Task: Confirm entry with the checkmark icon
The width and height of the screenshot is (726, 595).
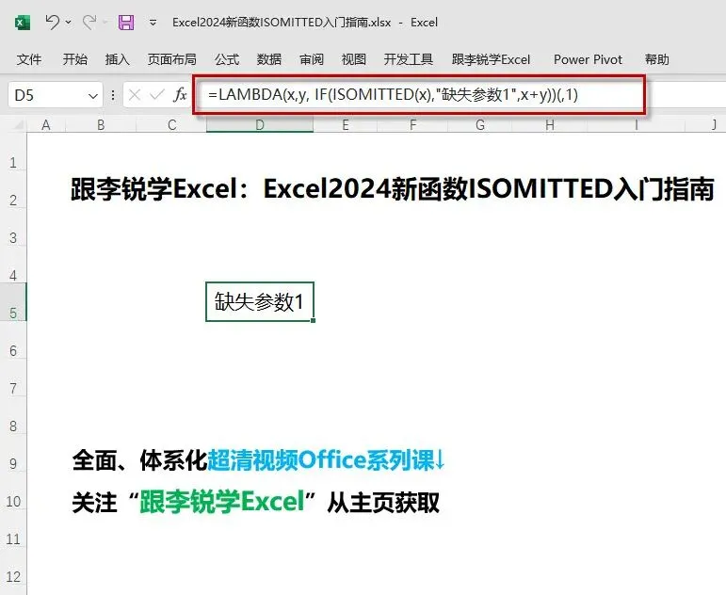Action: tap(157, 95)
